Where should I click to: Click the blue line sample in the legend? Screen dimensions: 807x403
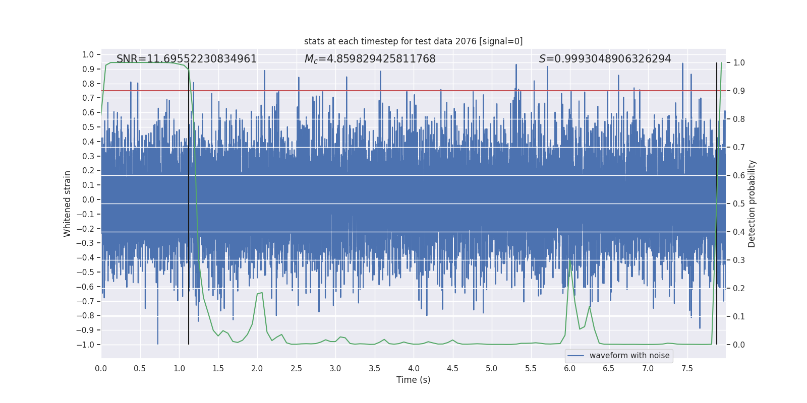pos(576,356)
